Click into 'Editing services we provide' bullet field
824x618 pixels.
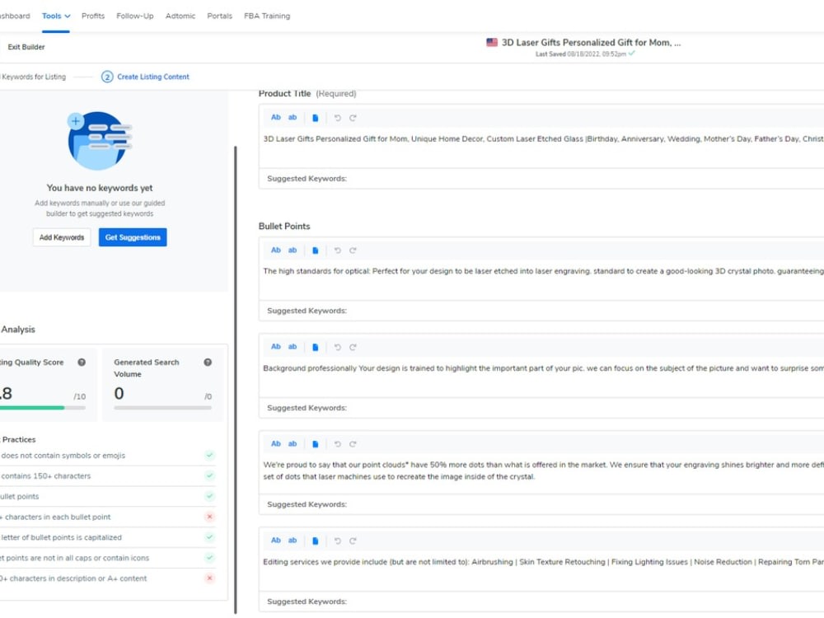[541, 570]
